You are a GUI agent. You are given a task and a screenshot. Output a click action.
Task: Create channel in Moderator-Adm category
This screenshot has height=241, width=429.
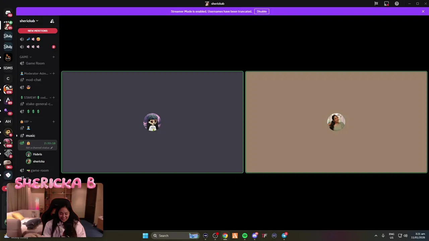[54, 73]
